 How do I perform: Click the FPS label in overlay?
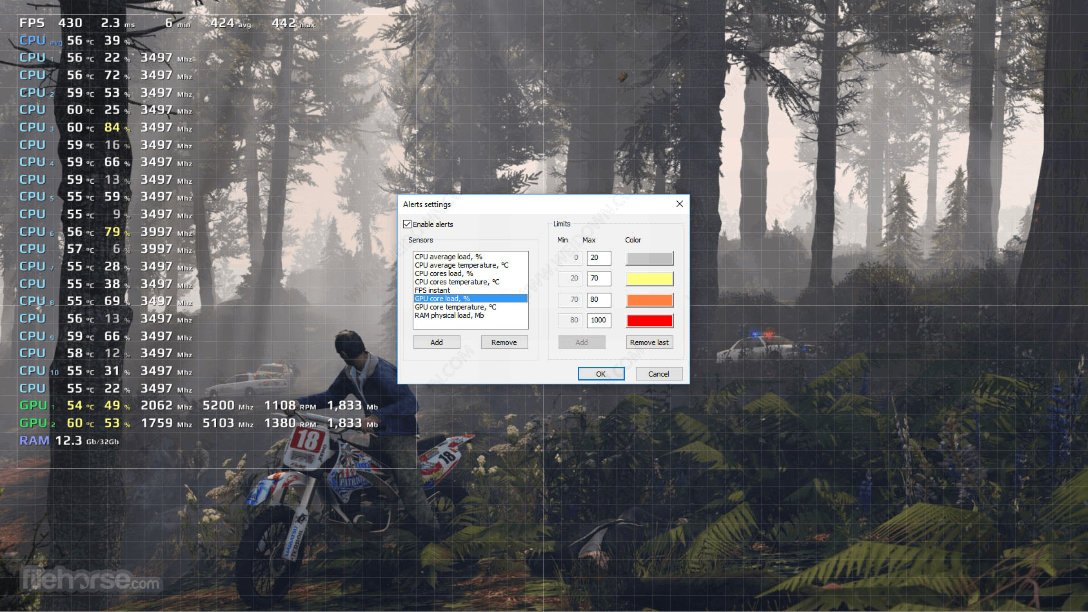32,23
